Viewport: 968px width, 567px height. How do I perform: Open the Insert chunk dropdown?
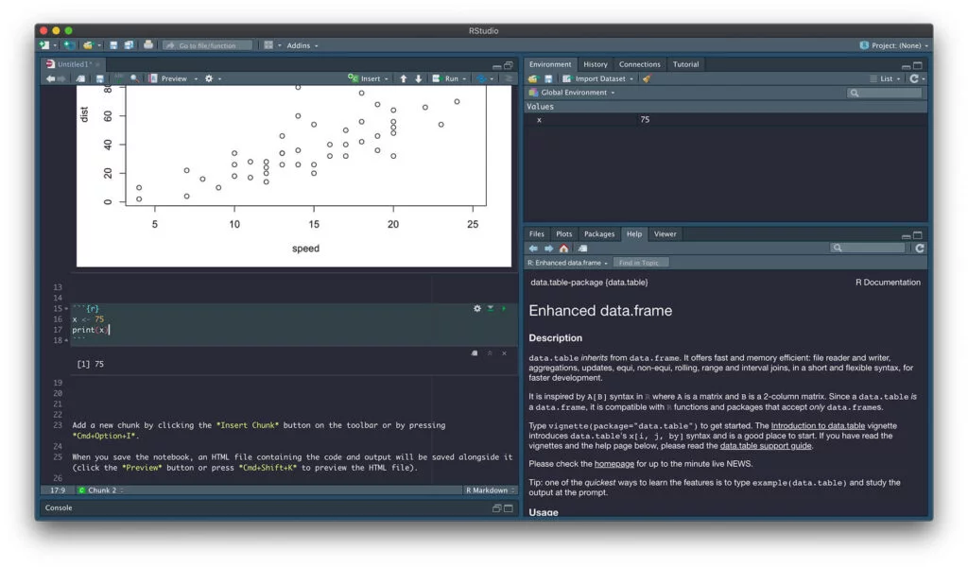[x=368, y=78]
